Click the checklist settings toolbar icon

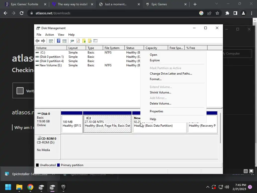95,41
